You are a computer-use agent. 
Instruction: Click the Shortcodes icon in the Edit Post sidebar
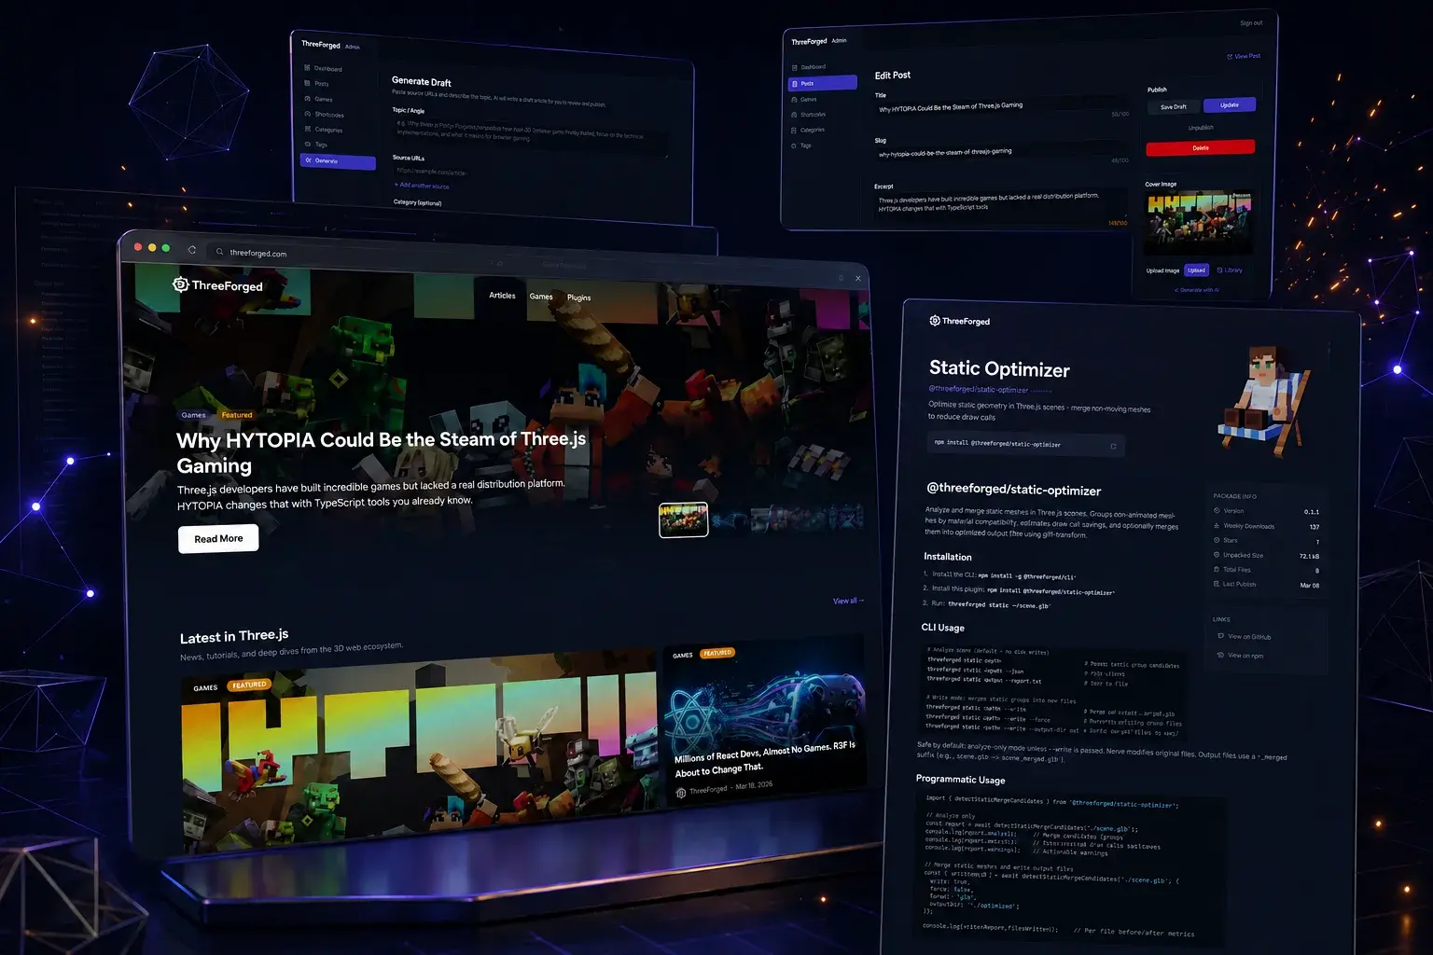tap(795, 115)
